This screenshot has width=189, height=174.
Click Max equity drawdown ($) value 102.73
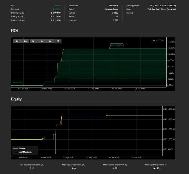pos(156,168)
